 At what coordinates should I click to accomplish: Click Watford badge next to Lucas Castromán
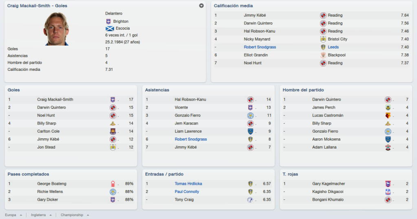click(388, 116)
